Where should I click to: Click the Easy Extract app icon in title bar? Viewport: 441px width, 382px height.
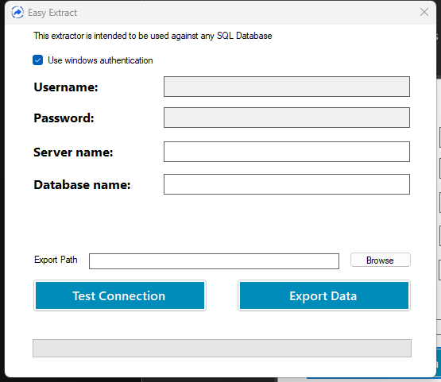pos(17,13)
